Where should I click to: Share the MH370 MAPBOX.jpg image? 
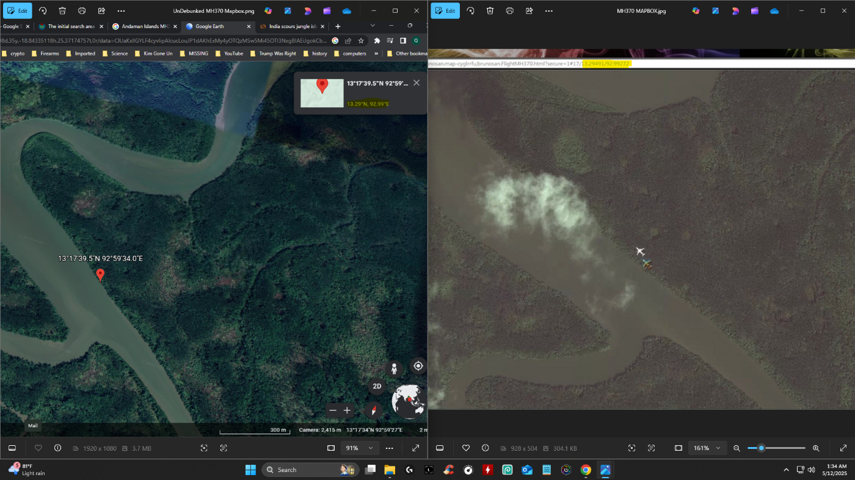click(529, 11)
